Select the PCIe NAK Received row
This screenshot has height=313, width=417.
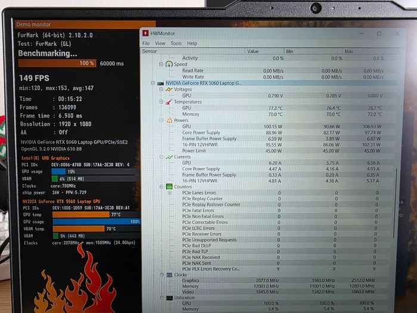(x=279, y=258)
